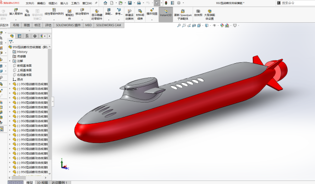Open the file properties icon beside the traffic light
The height and width of the screenshot is (184, 315).
click(172, 3)
